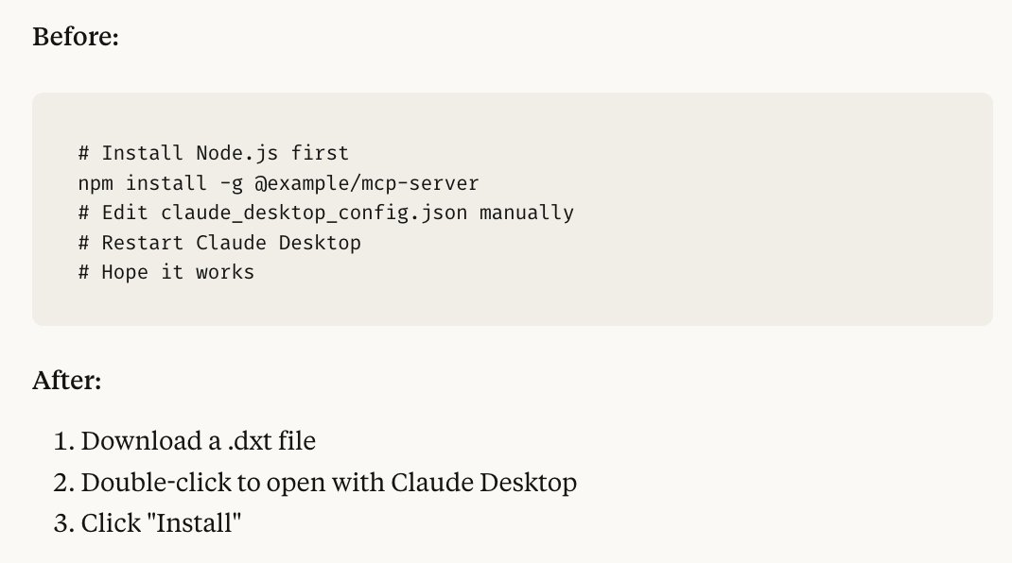
Task: Click the "# Restart Claude Desktop" line
Action: pyautogui.click(x=219, y=243)
